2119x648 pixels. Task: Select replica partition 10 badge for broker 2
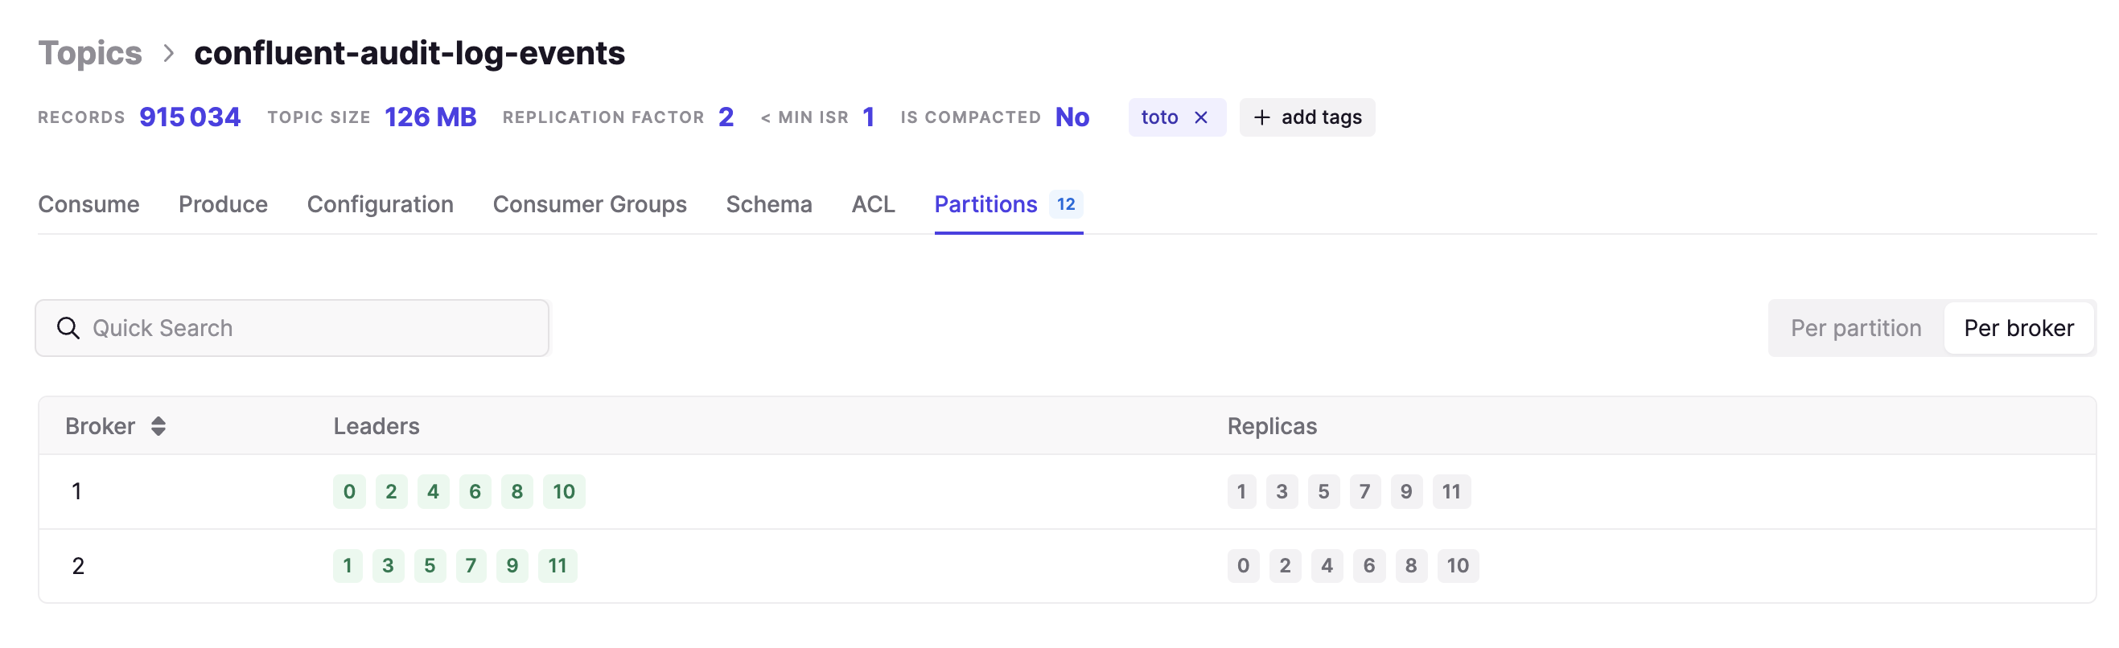point(1458,566)
